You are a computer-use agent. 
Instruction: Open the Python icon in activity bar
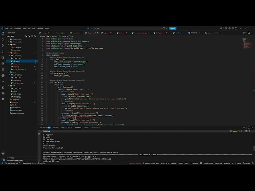[3, 76]
